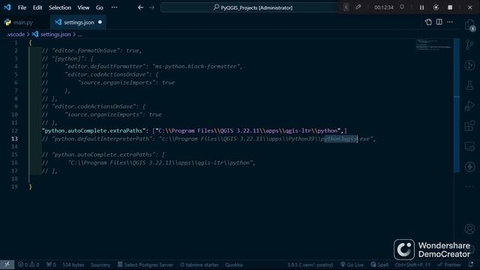Image resolution: width=480 pixels, height=270 pixels.
Task: Expand the hidden menu bar items
Action: coord(114,7)
